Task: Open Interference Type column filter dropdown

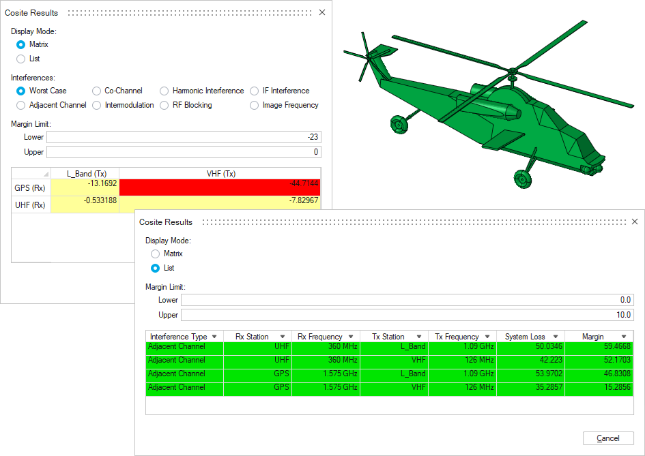Action: click(215, 337)
